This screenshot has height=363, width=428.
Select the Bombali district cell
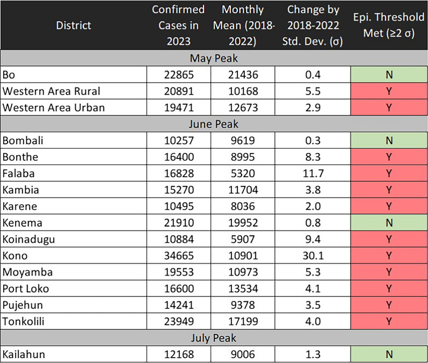pyautogui.click(x=74, y=140)
